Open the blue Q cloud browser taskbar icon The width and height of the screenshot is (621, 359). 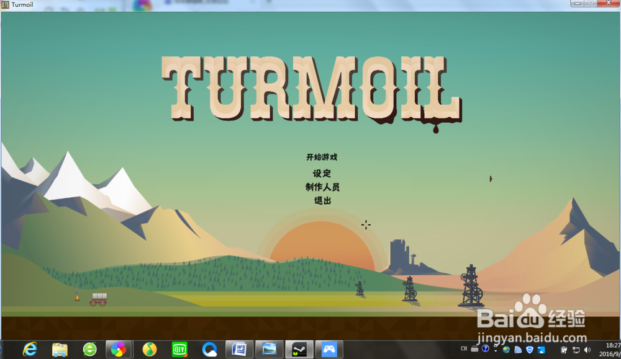tap(209, 350)
